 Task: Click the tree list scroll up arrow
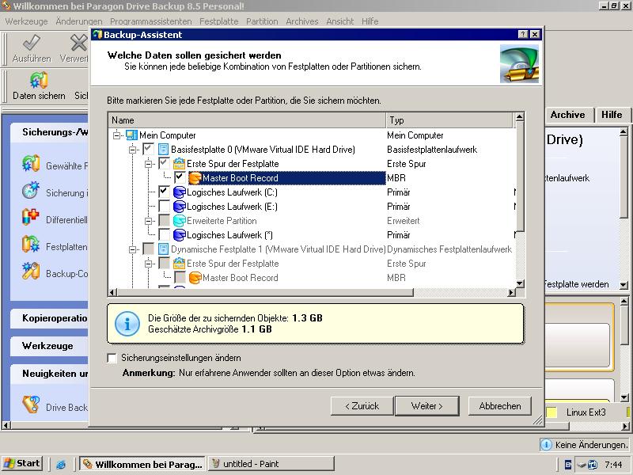(520, 117)
